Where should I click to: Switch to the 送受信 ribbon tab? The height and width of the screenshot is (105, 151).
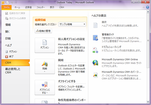tap(28, 7)
